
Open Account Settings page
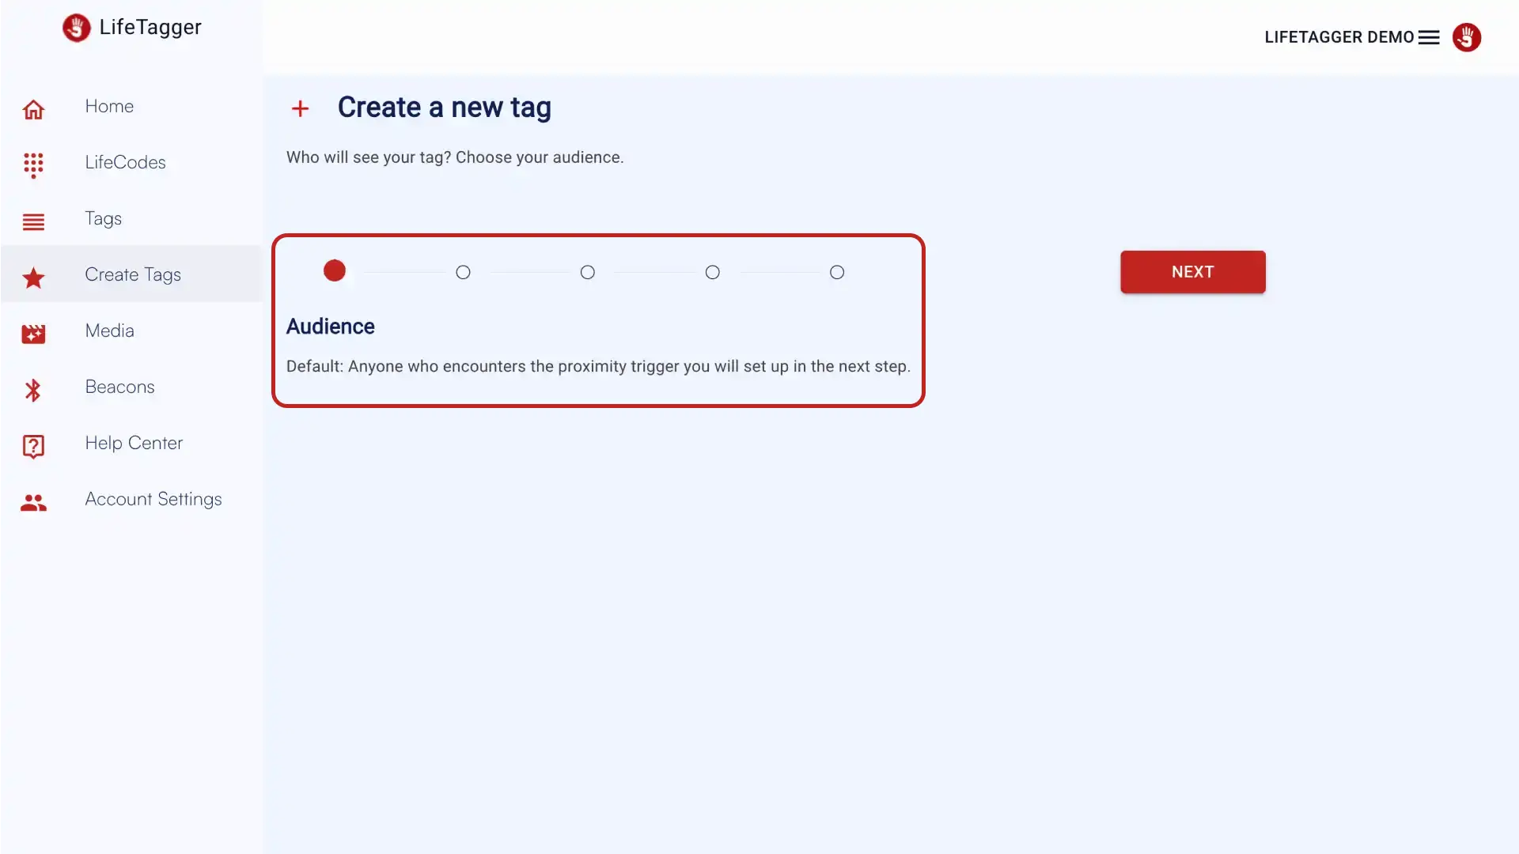tap(153, 498)
